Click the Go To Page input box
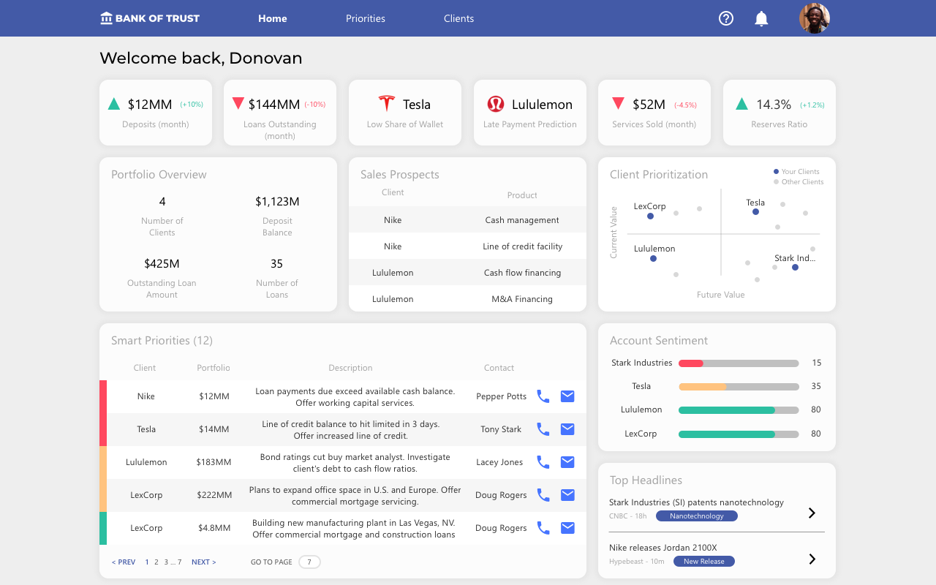This screenshot has height=585, width=936. tap(309, 562)
